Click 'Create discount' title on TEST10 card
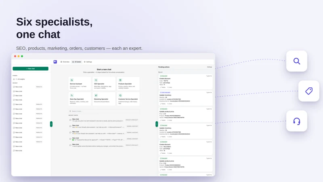 pyautogui.click(x=165, y=78)
